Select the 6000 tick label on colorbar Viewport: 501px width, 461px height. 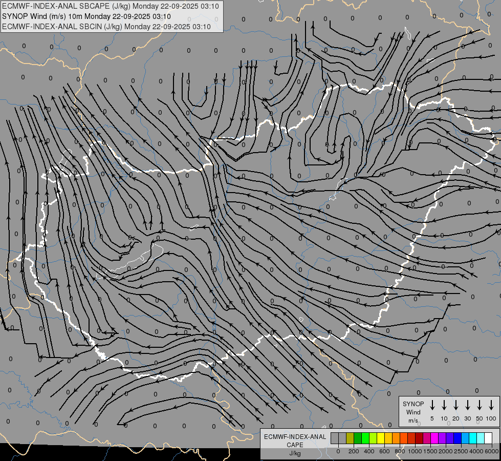pos(492,451)
